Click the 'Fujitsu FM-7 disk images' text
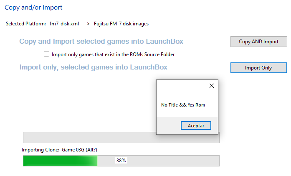Image resolution: width=291 pixels, height=176 pixels. 121,24
